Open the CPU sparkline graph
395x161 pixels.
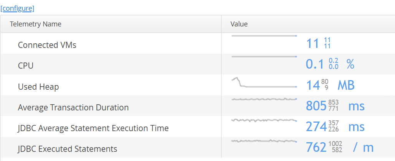[x=264, y=57]
